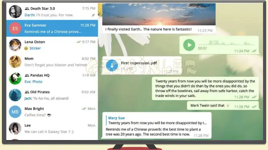
Task: Open the Lena Oxton chat
Action: (52, 45)
